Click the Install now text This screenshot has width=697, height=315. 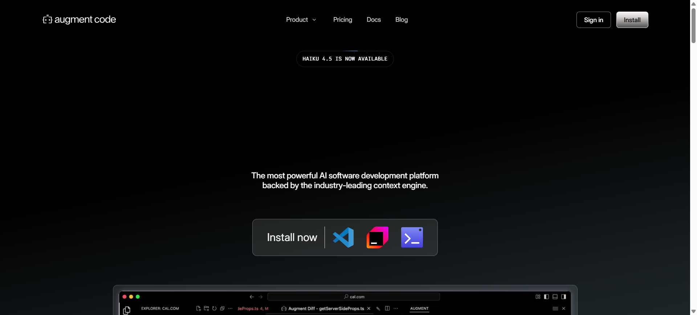point(292,237)
